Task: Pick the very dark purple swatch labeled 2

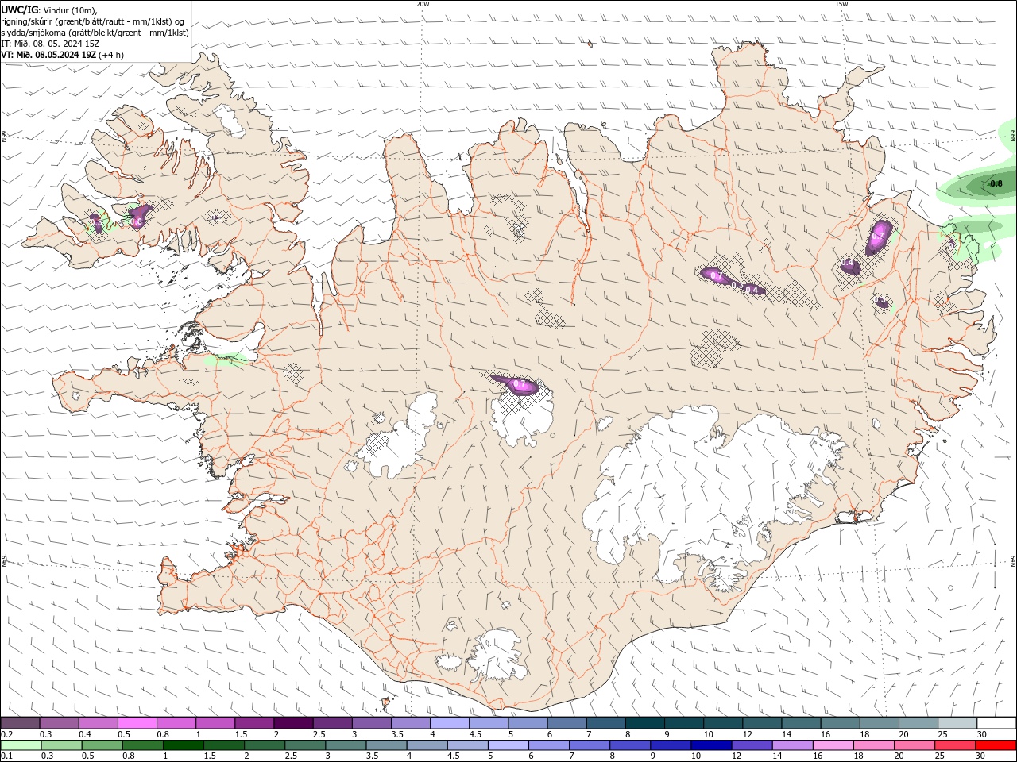Action: 293,723
